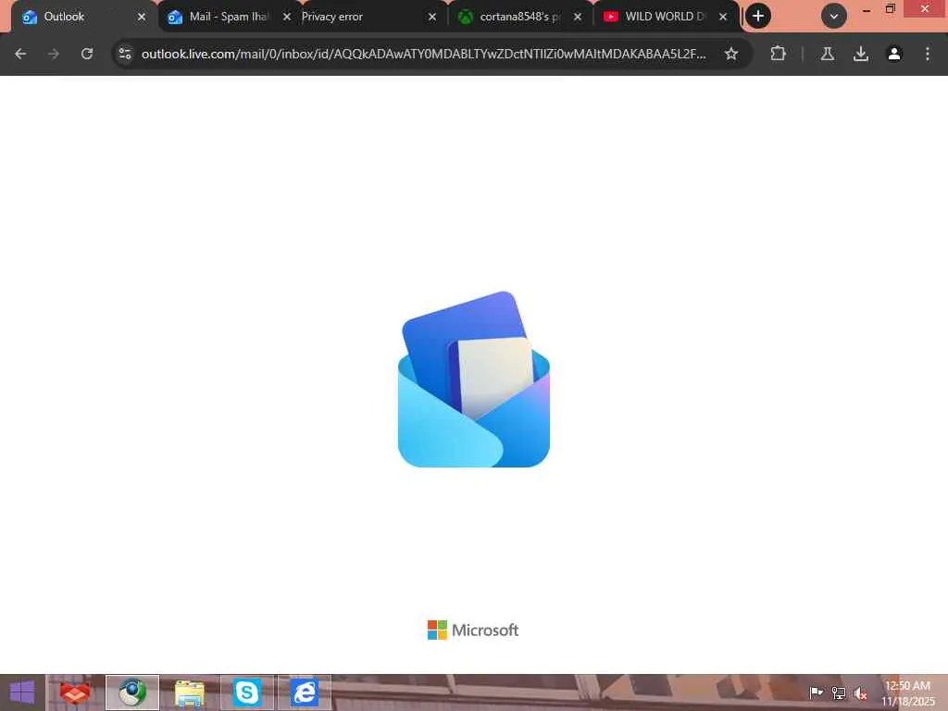Screen dimensions: 948x711
Task: Open Chrome three-dot menu
Action: pyautogui.click(x=928, y=54)
